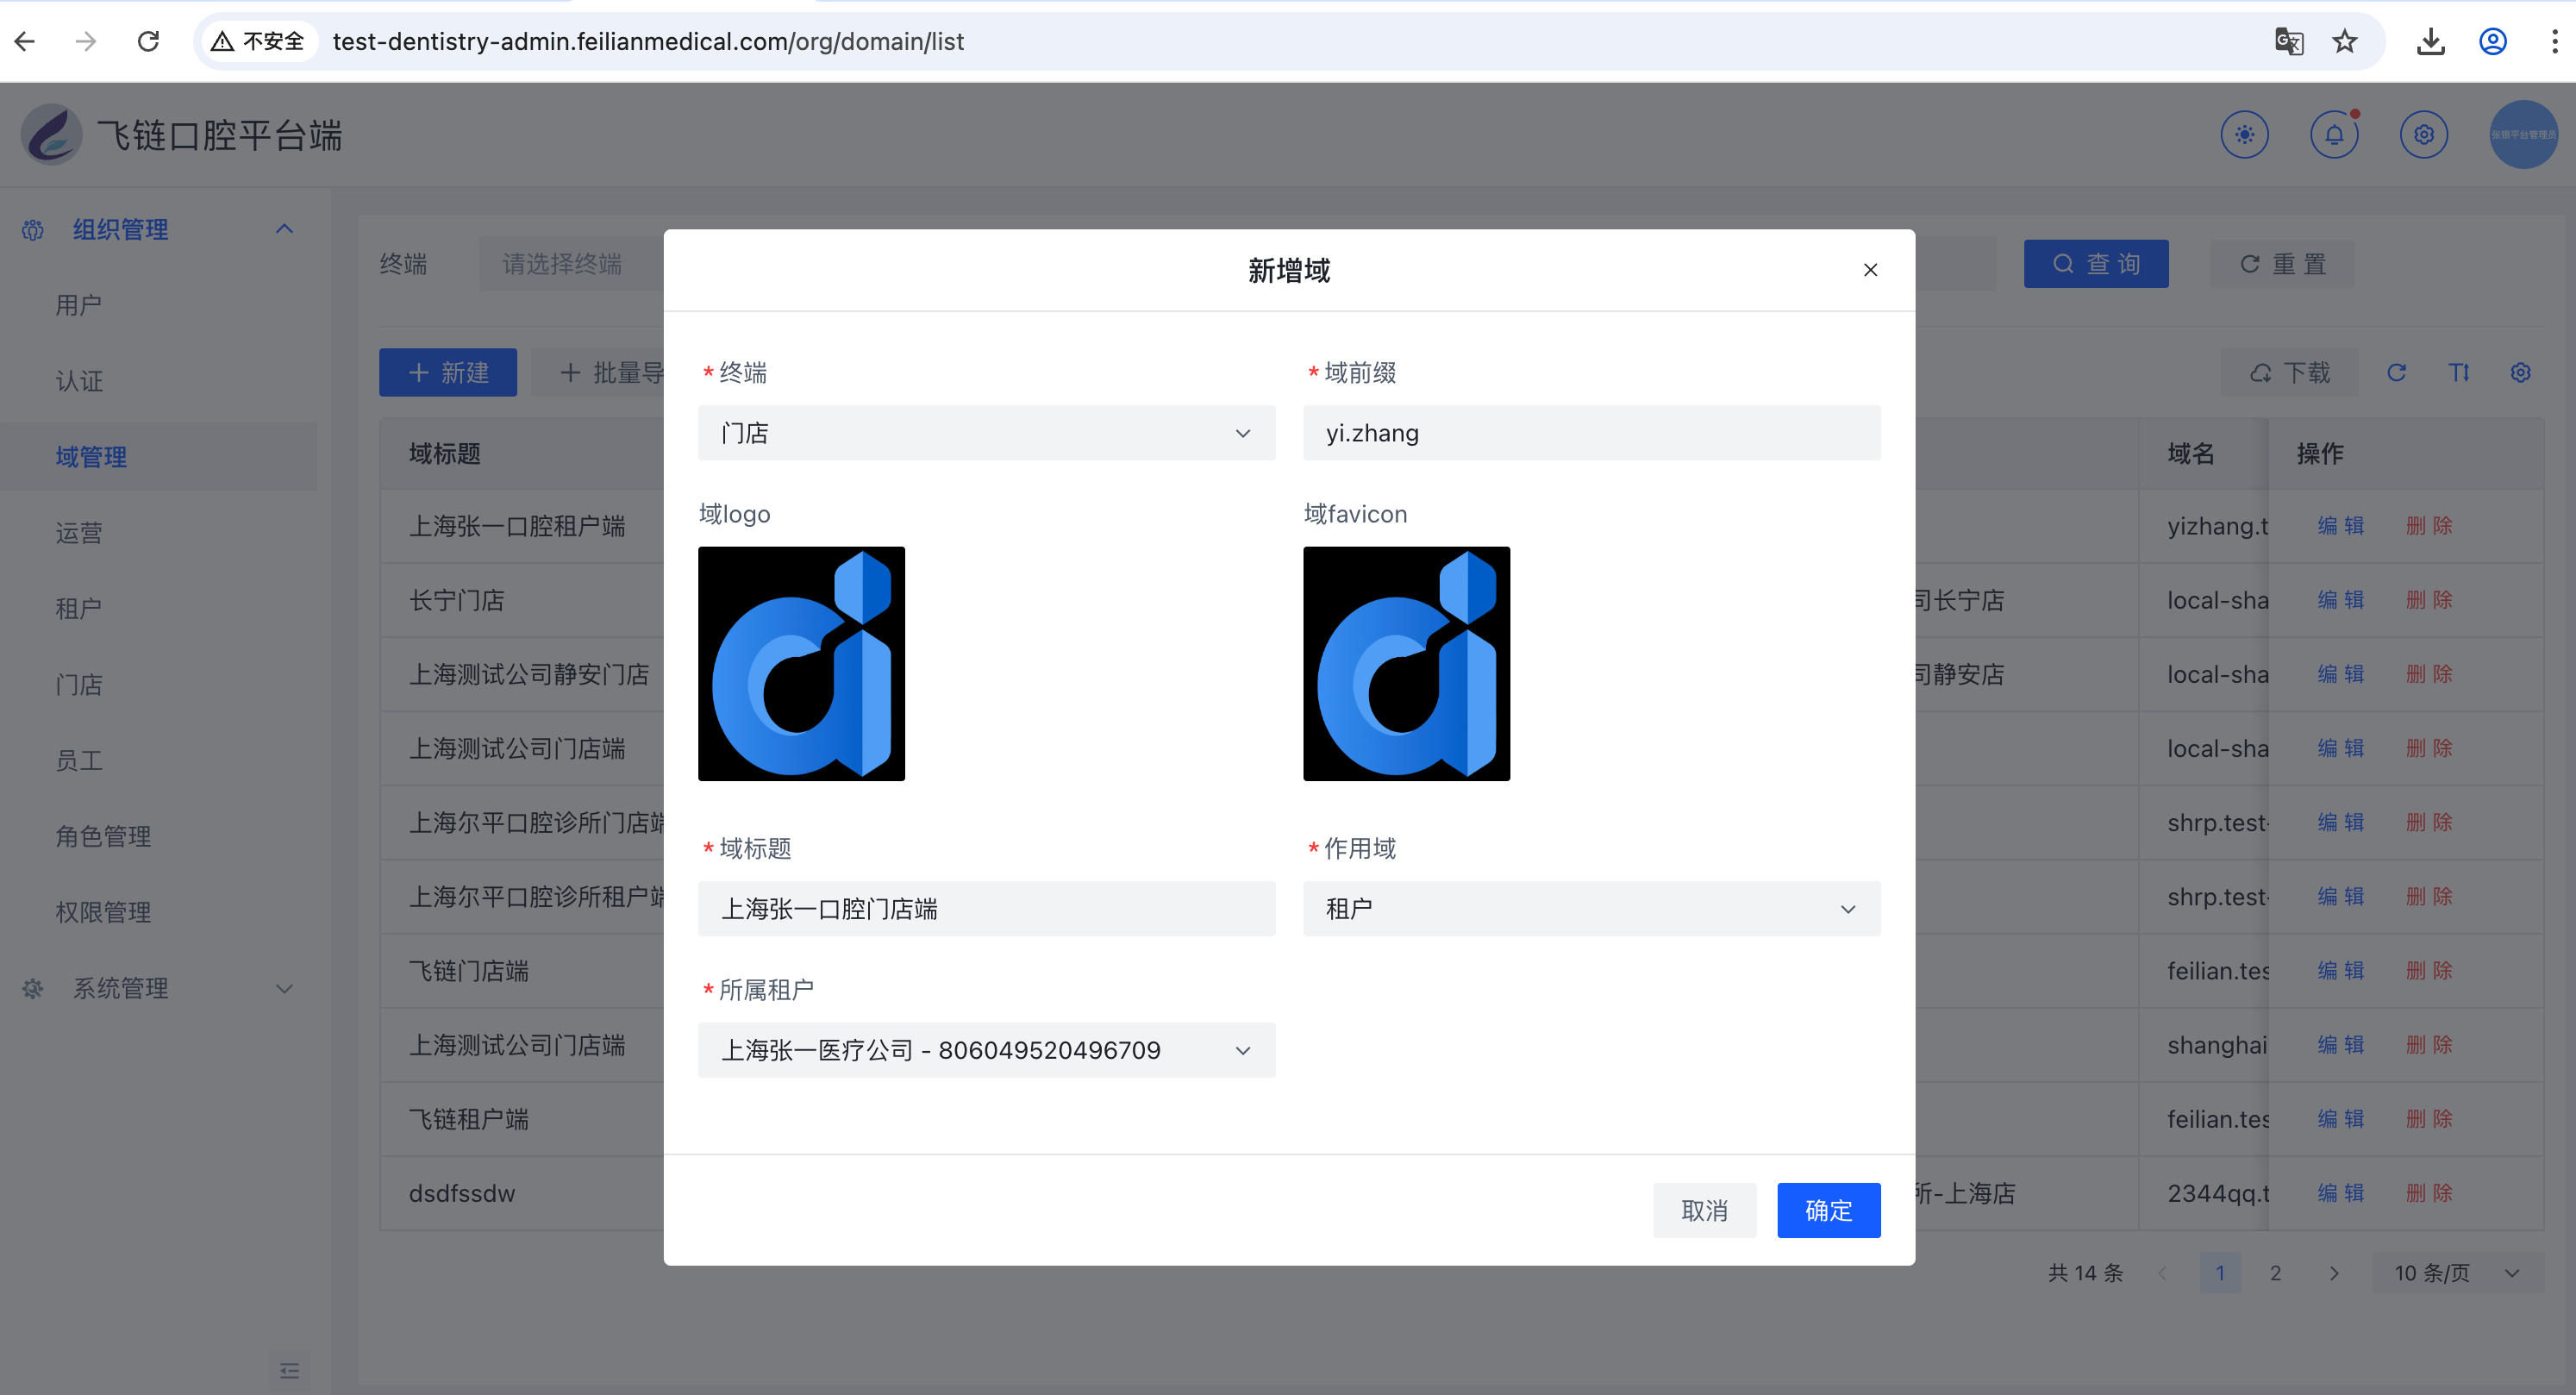Click the 域favicon image thumbnail
The image size is (2576, 1395).
pyautogui.click(x=1406, y=663)
